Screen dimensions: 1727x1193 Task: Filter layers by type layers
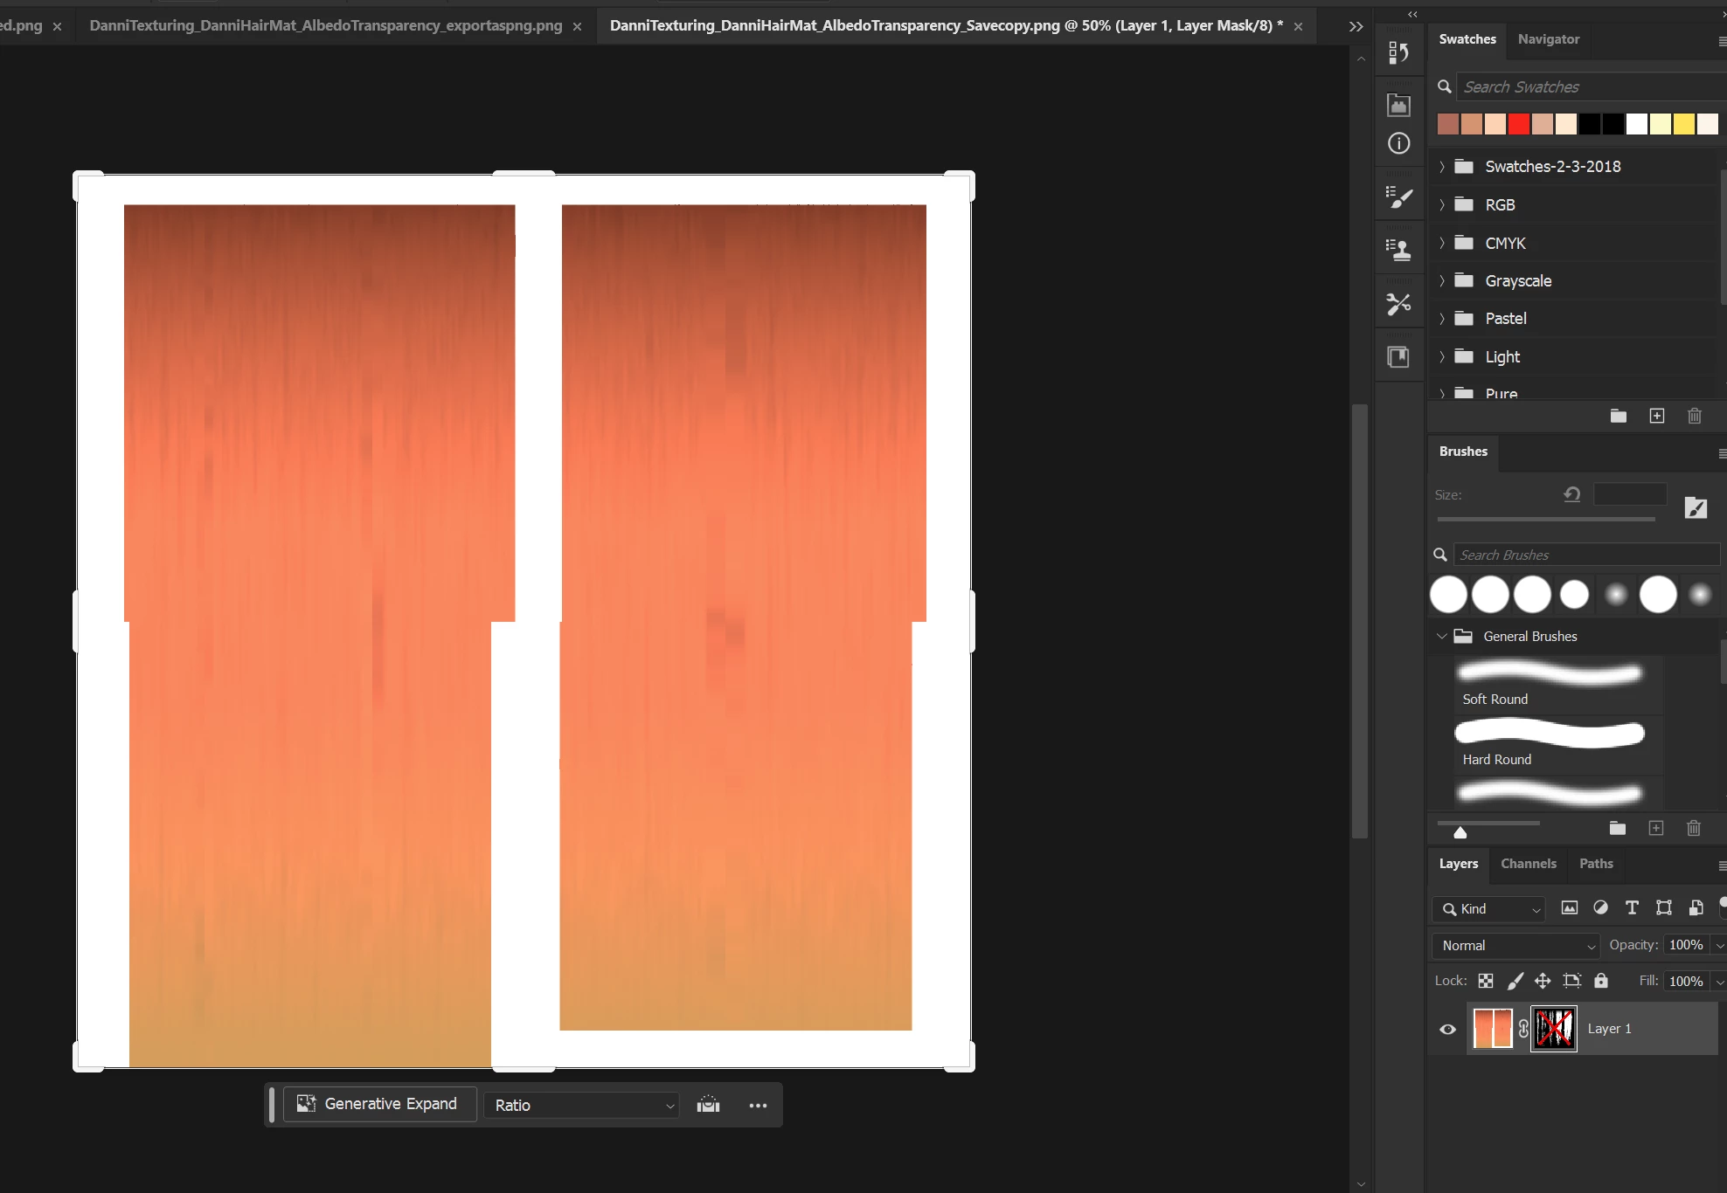[x=1632, y=908]
